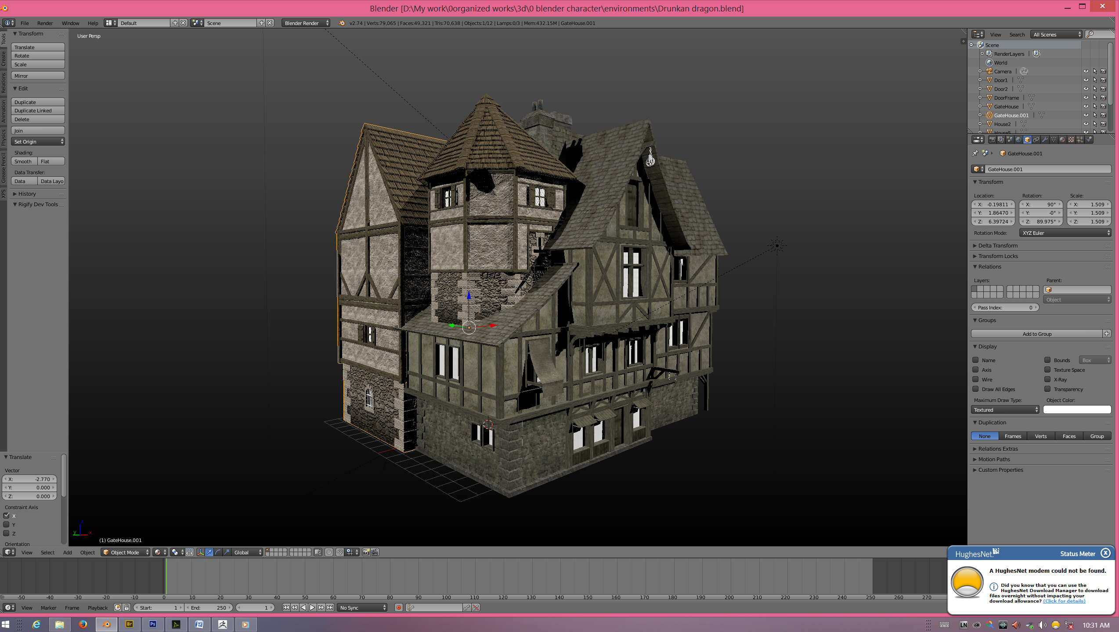Open the Render camera properties tab
This screenshot has height=632, width=1119.
tap(992, 140)
